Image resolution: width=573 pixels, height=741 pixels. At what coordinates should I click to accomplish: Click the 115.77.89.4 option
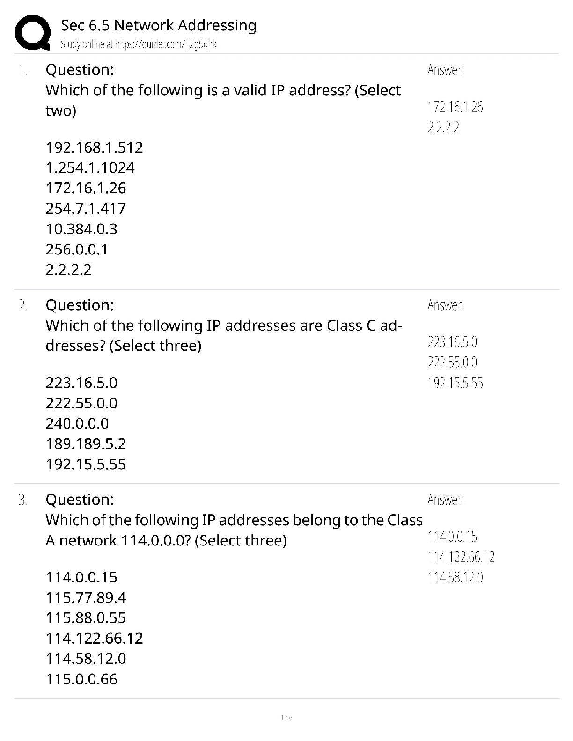[86, 597]
